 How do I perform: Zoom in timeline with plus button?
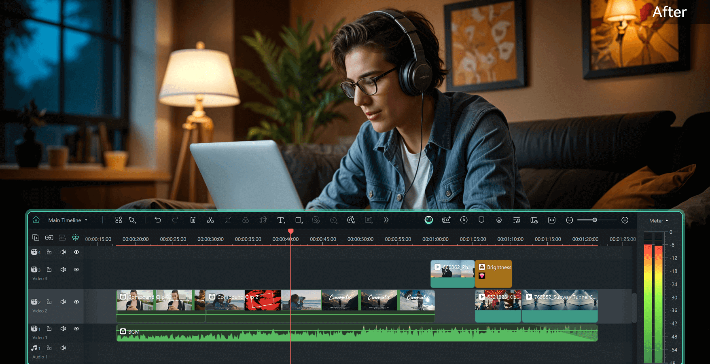tap(625, 220)
